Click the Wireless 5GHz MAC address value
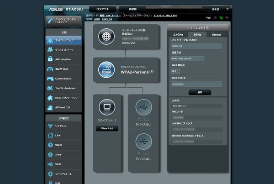 [197, 142]
